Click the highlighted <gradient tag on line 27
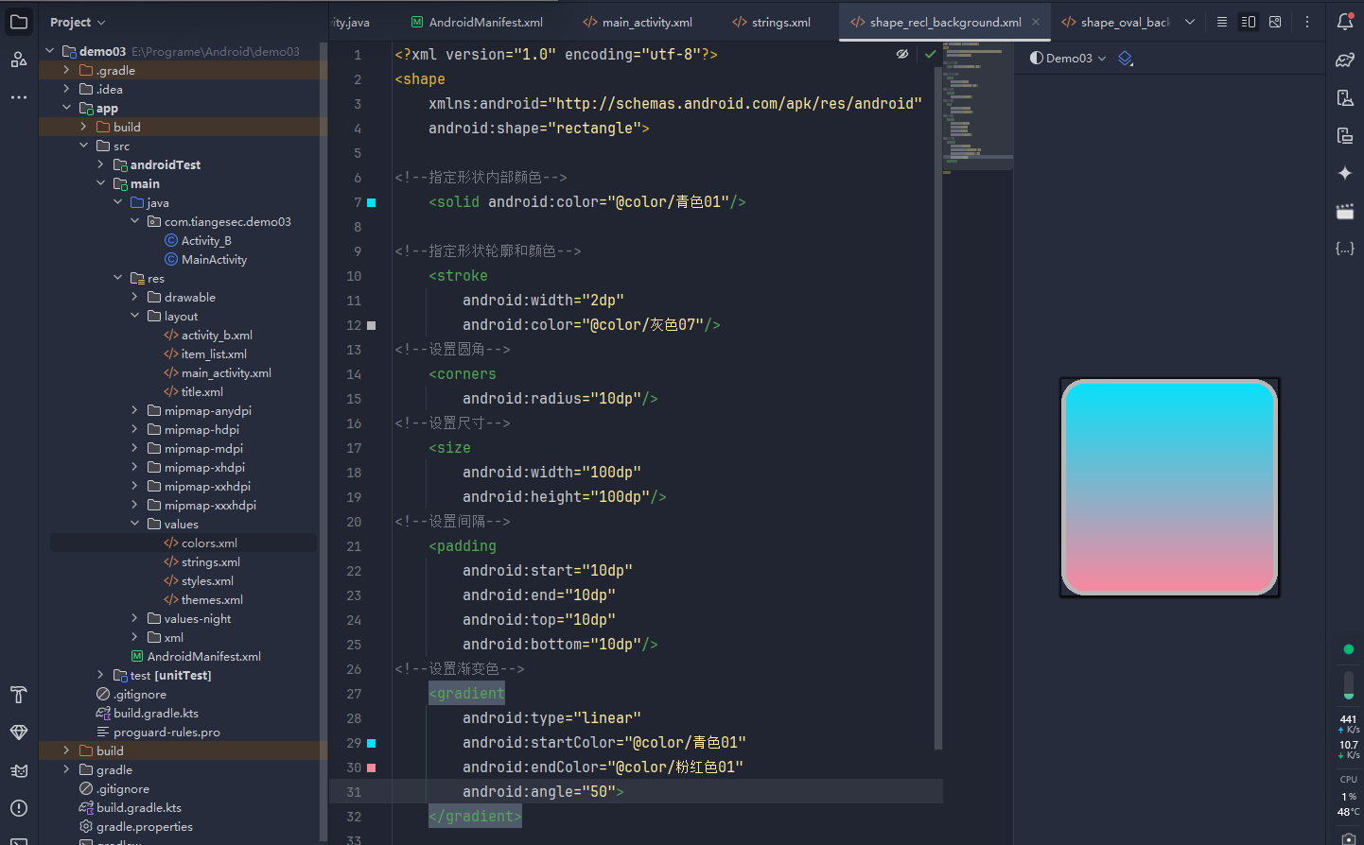Screen dimensions: 1364x845 pyautogui.click(x=466, y=694)
